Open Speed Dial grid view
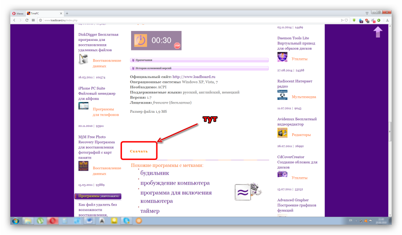 [33, 20]
